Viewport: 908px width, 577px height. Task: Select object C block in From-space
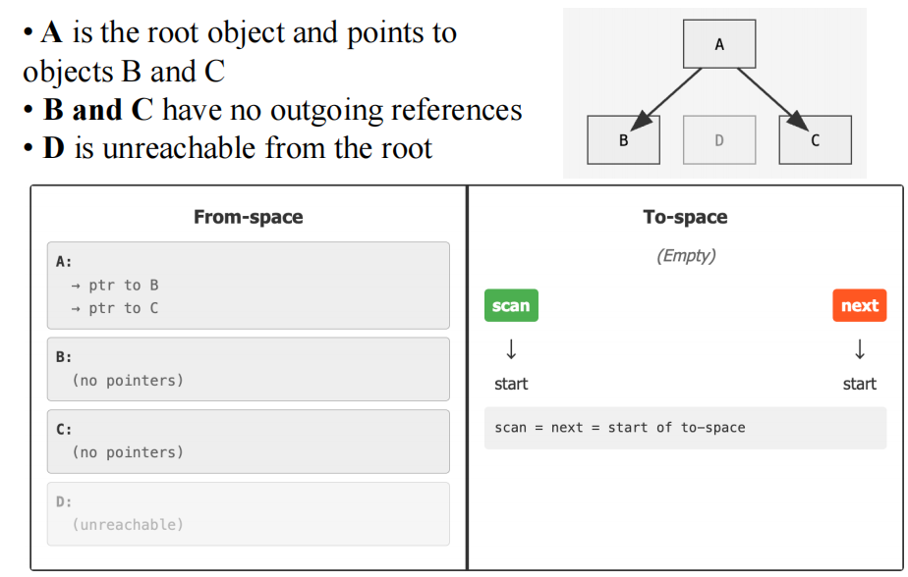[249, 442]
